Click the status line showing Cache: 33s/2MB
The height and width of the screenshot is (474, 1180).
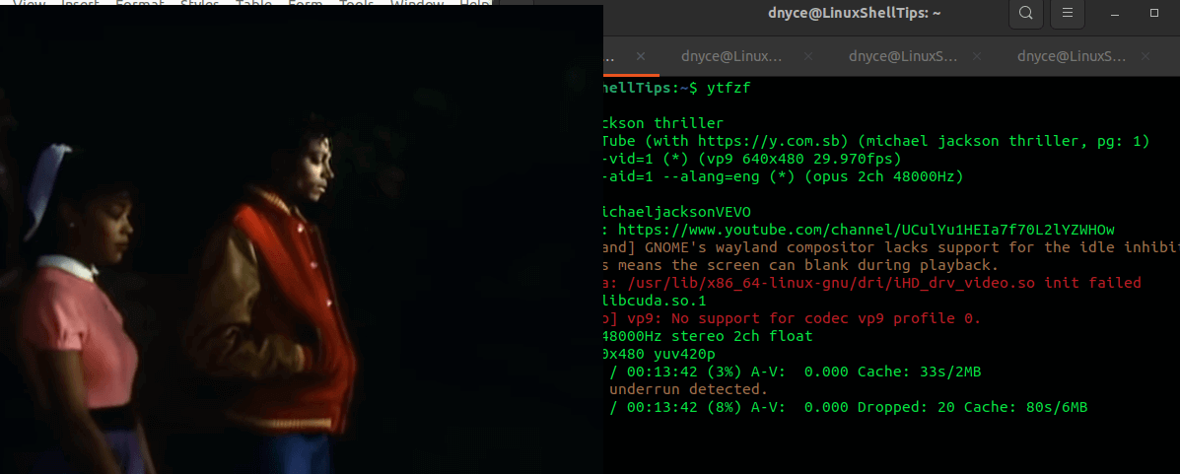point(795,372)
